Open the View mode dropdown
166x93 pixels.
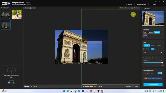click(x=135, y=8)
